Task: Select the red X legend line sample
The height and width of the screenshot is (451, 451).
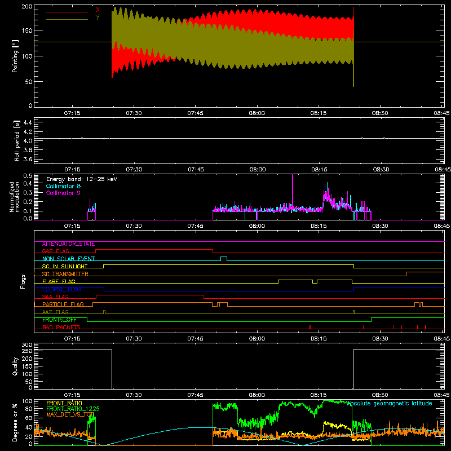Action: [x=67, y=12]
